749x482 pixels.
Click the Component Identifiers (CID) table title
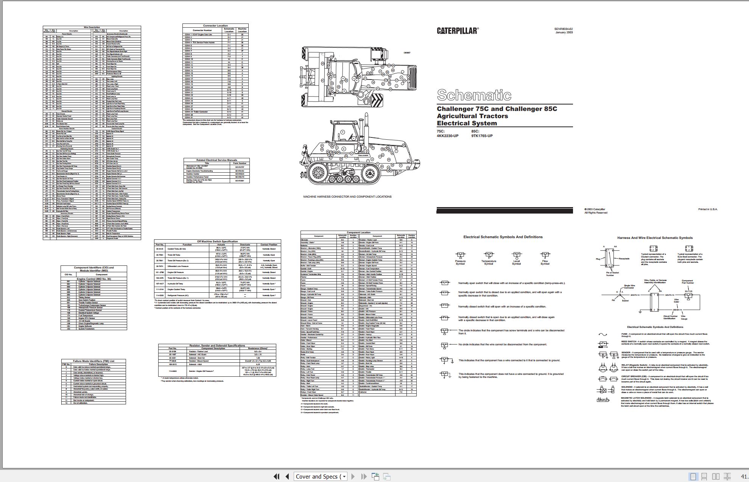(94, 269)
